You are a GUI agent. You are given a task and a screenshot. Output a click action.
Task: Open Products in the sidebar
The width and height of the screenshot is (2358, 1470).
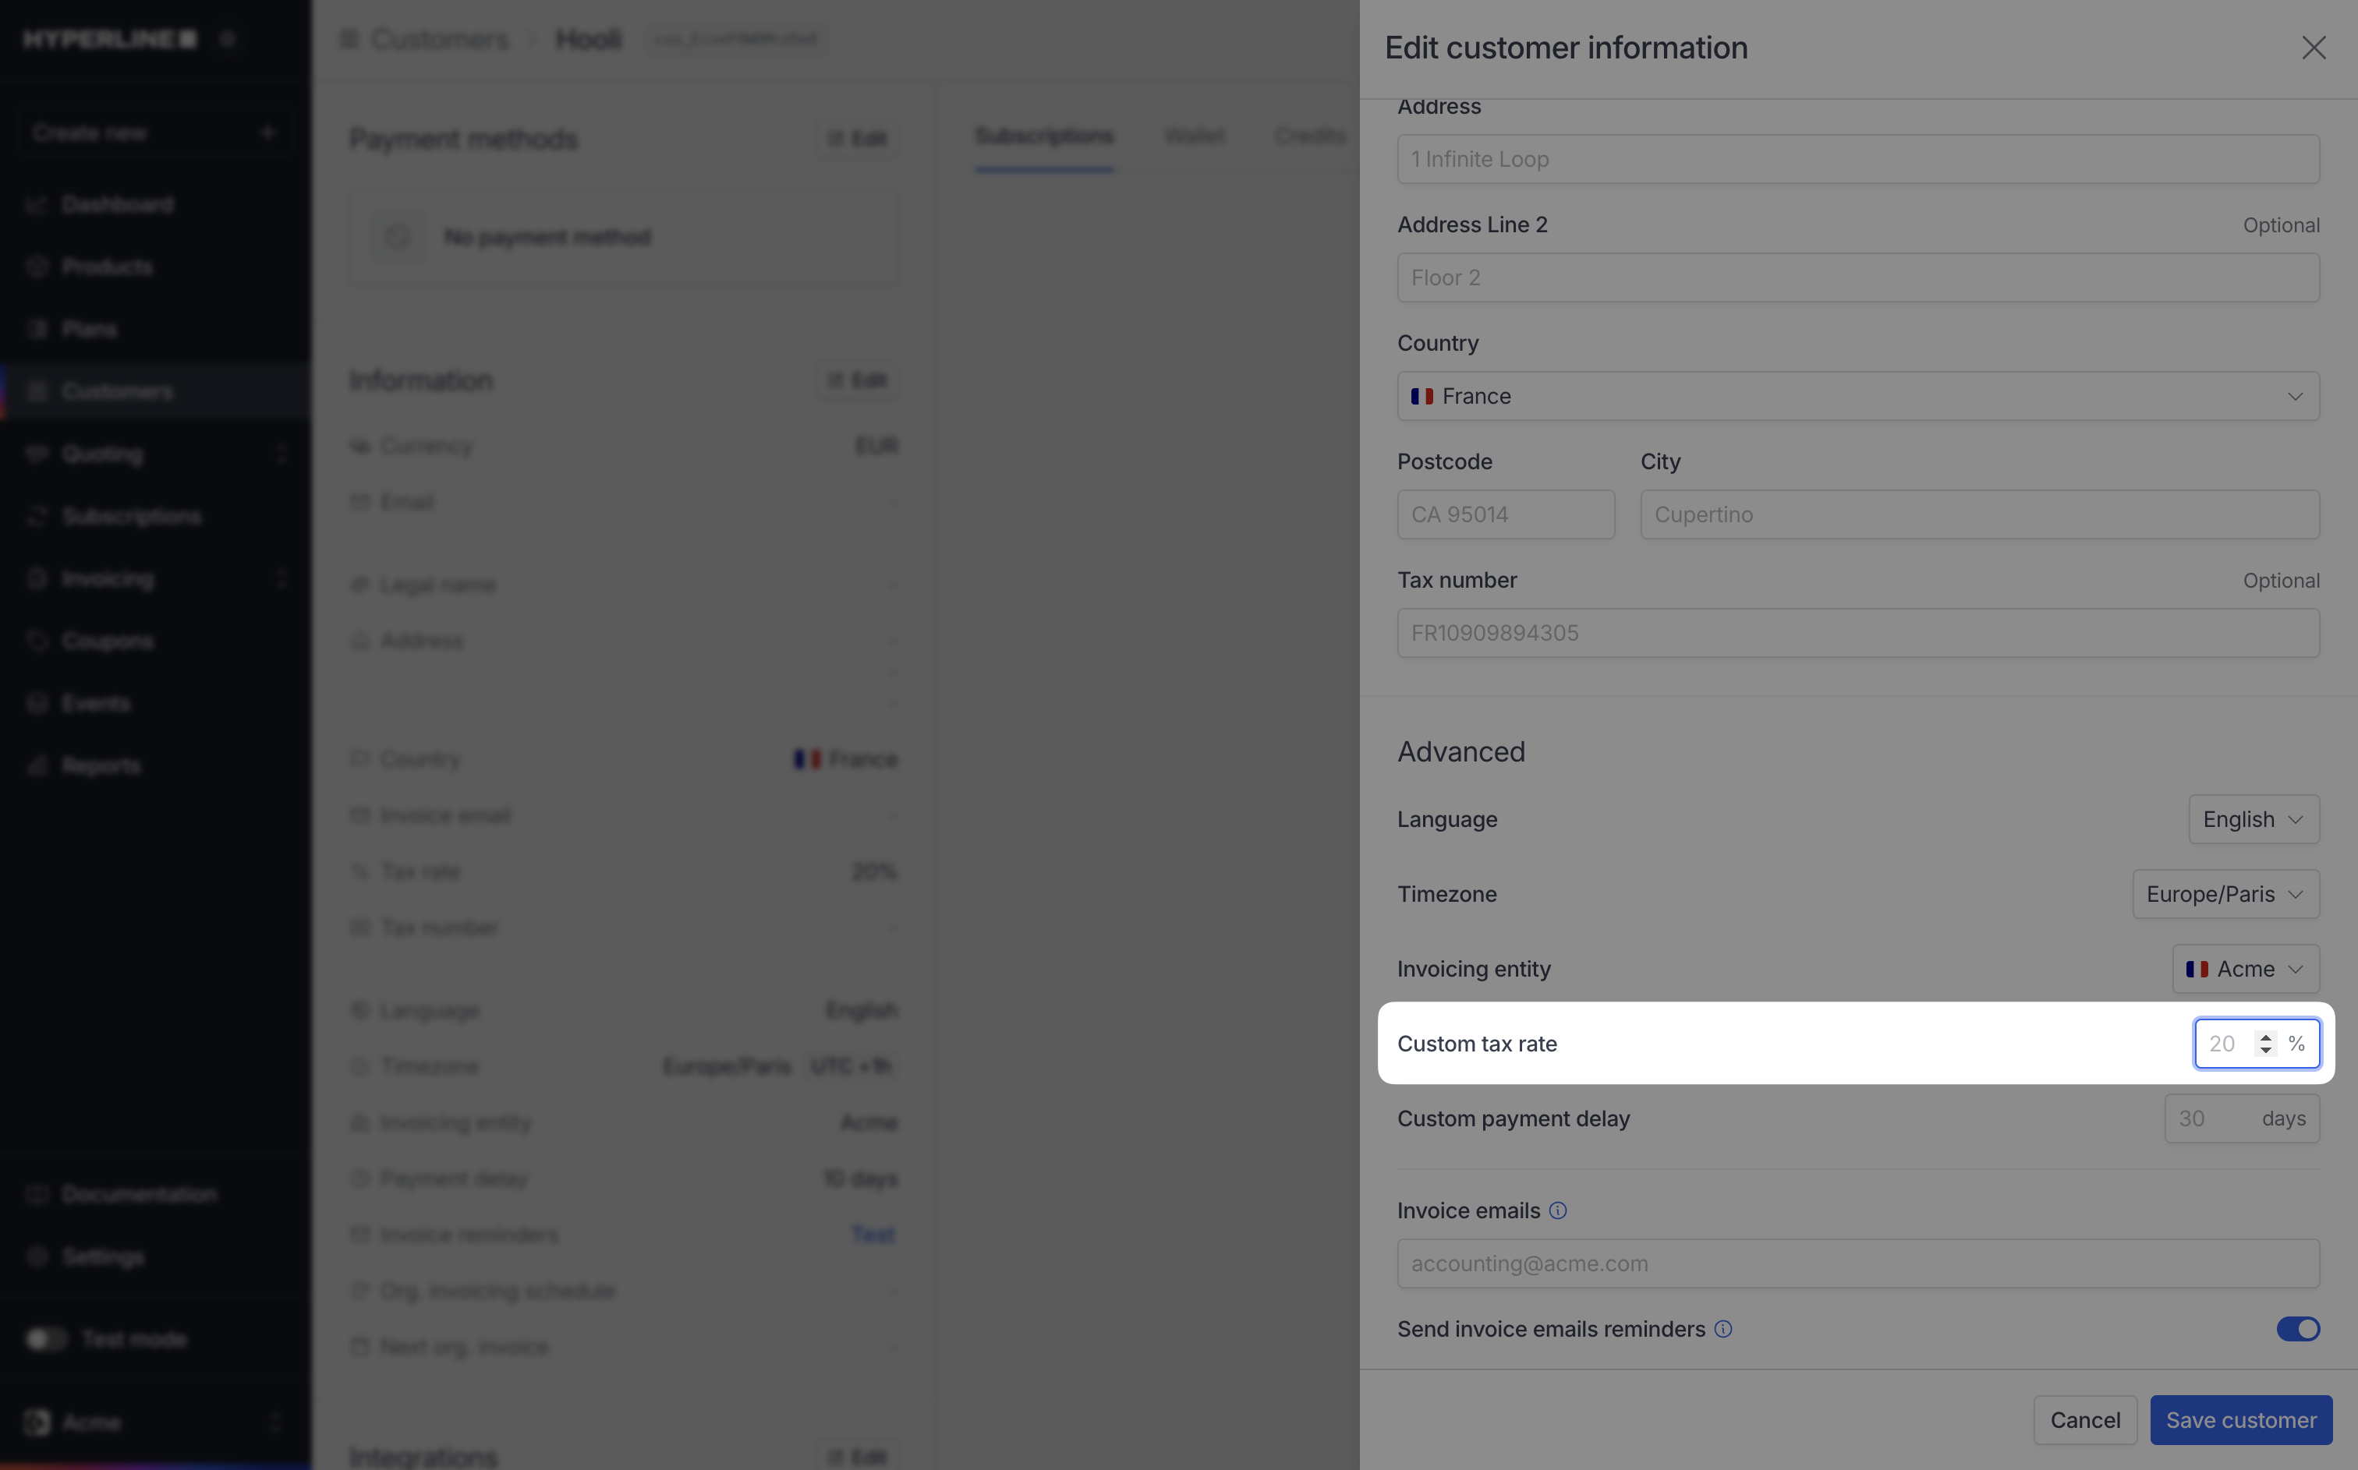click(x=156, y=267)
